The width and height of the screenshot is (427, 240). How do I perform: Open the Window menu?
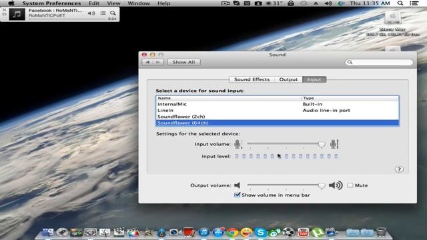(139, 3)
